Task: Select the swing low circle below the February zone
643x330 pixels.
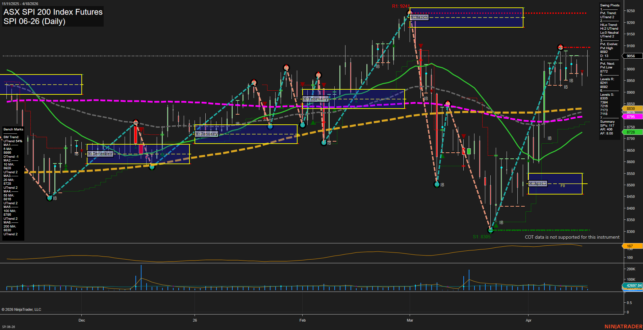Action: (x=324, y=142)
